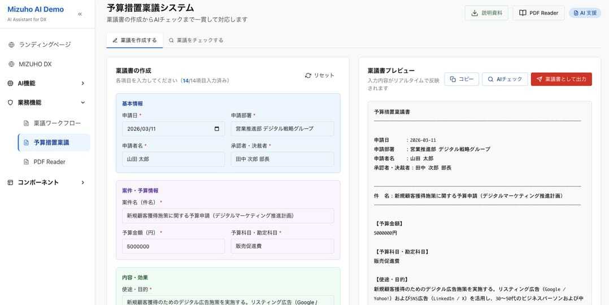Click the 予算科目・勘定科目 field showing 販売促進費
The image size is (609, 305).
pos(282,246)
